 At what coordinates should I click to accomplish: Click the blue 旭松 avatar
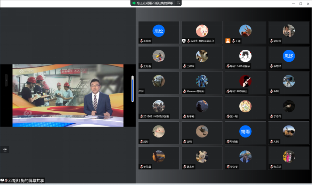click(x=158, y=31)
